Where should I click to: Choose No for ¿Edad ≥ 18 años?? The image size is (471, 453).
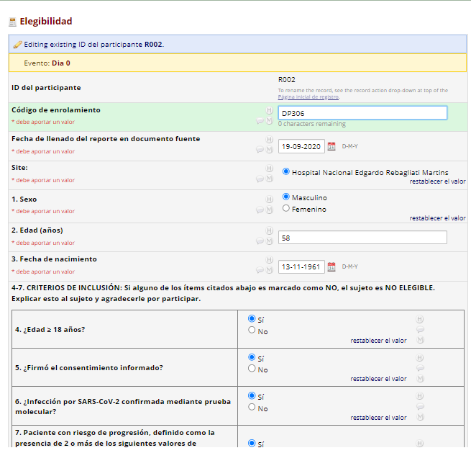(x=252, y=331)
